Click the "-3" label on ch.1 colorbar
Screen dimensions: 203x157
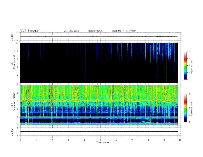point(189,52)
